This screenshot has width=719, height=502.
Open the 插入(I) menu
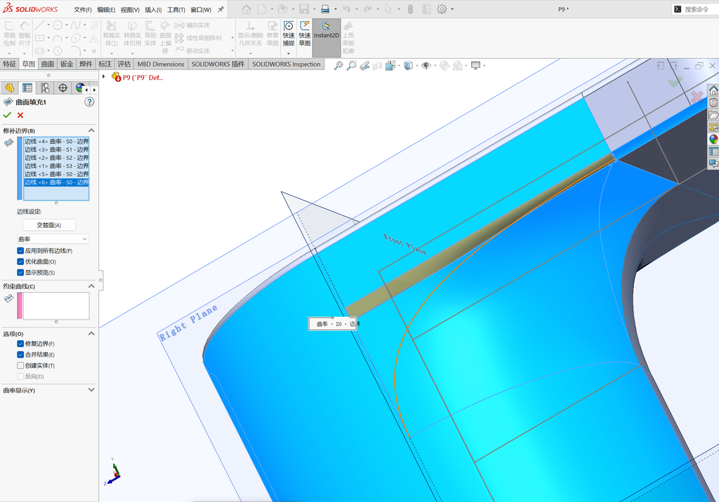(153, 10)
